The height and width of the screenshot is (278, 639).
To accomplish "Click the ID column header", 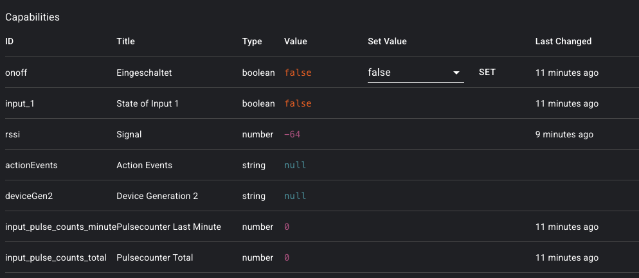I will [x=10, y=41].
